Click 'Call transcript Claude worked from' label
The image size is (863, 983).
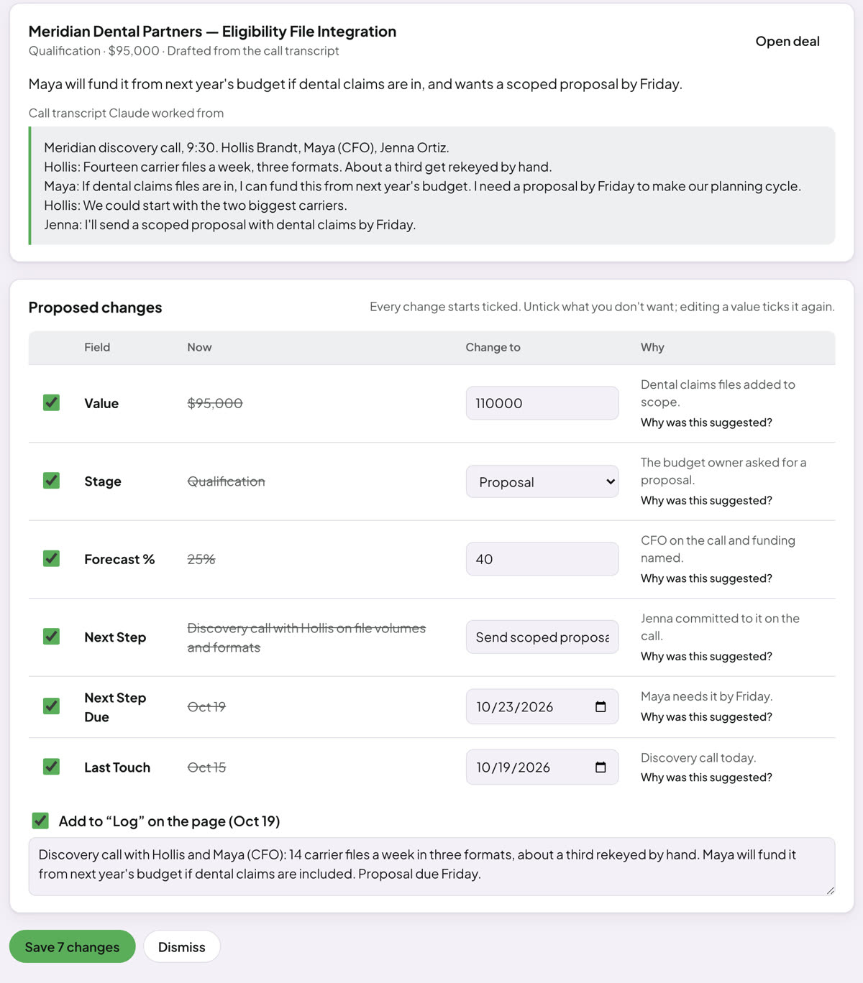click(126, 113)
